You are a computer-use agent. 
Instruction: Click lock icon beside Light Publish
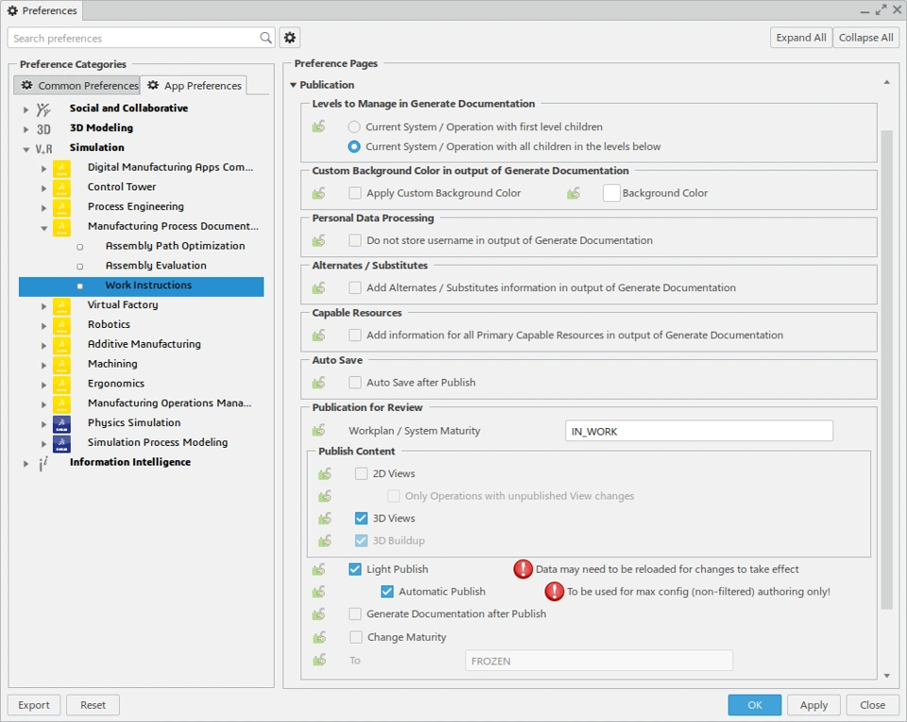pyautogui.click(x=318, y=569)
